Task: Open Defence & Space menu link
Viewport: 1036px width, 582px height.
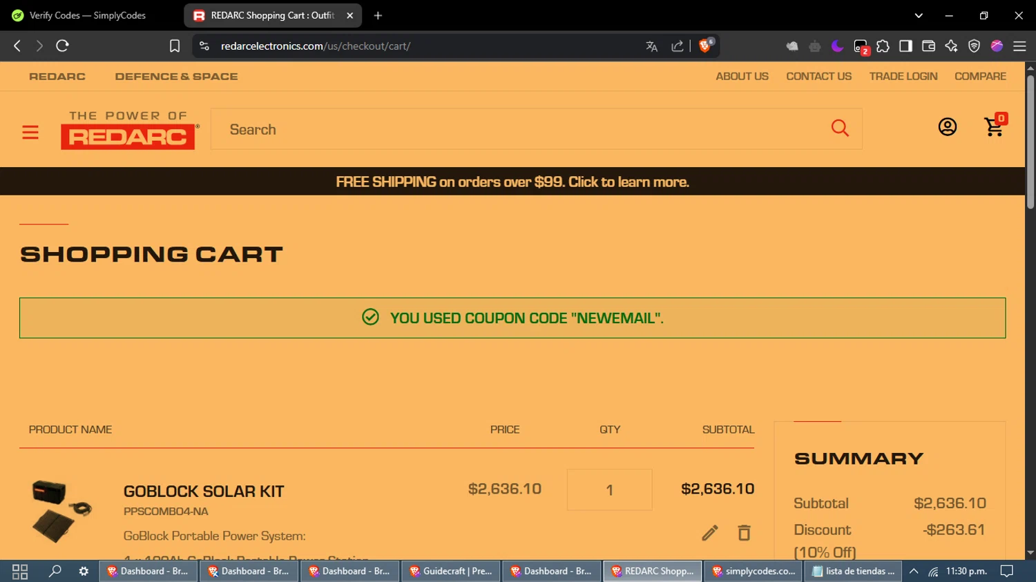Action: (x=176, y=77)
